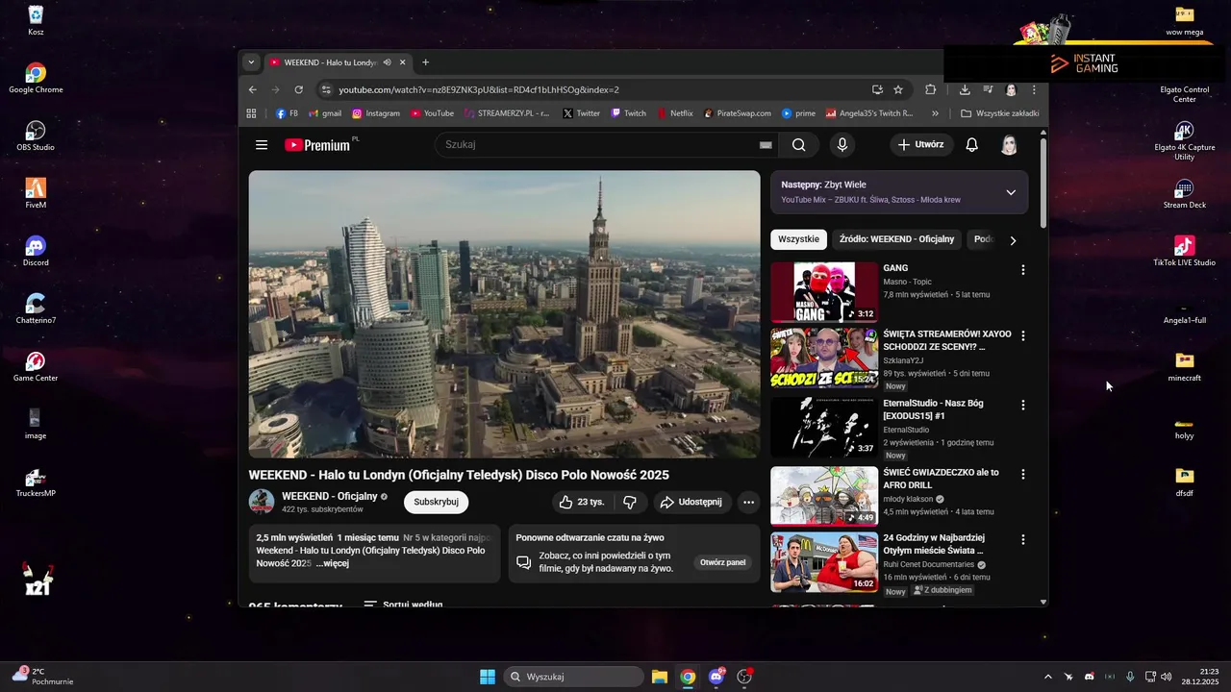The width and height of the screenshot is (1231, 692).
Task: Open options menu for ŚWIĘTA STREAMERÓW video
Action: (1023, 335)
